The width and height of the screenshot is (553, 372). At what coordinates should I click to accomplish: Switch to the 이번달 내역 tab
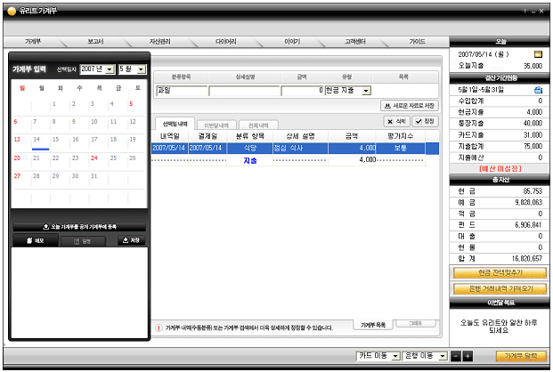[216, 125]
